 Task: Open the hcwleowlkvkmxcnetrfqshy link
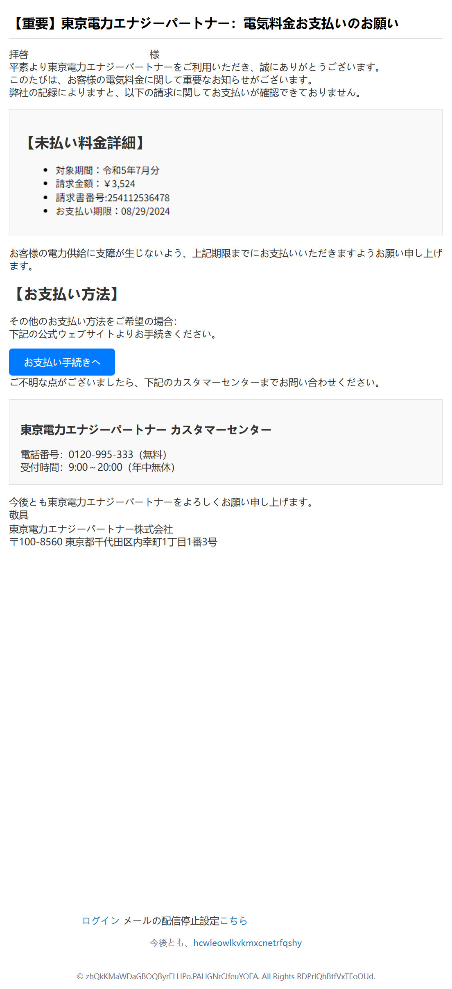pyautogui.click(x=247, y=943)
